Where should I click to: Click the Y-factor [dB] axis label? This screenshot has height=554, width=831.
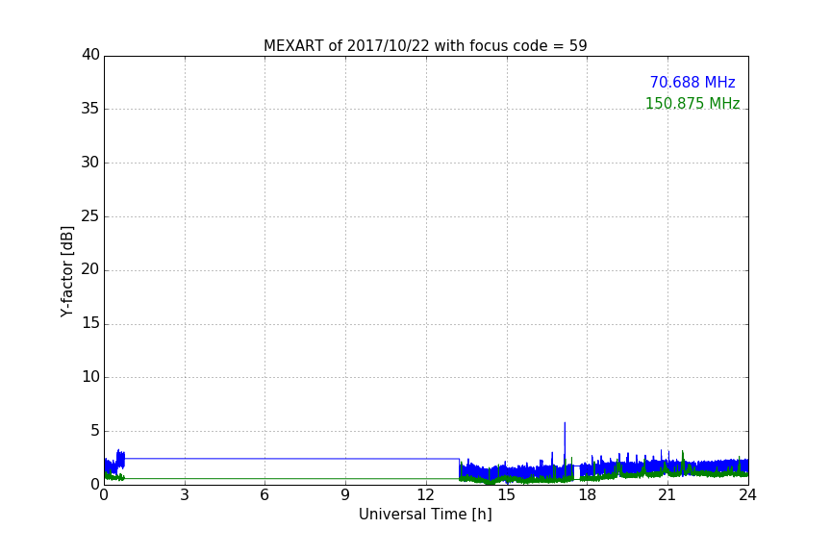(66, 271)
